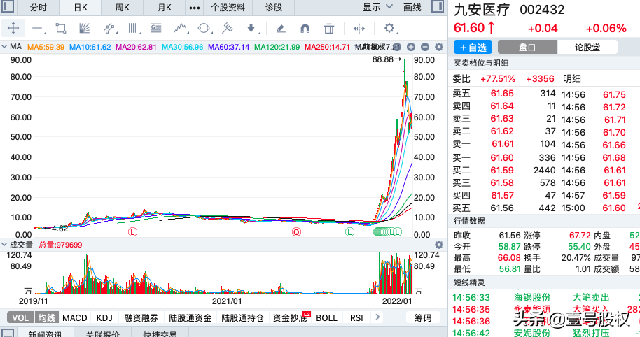Image resolution: width=640 pixels, height=337 pixels.
Task: Collapse the MA indicator chevron
Action: click(4, 46)
